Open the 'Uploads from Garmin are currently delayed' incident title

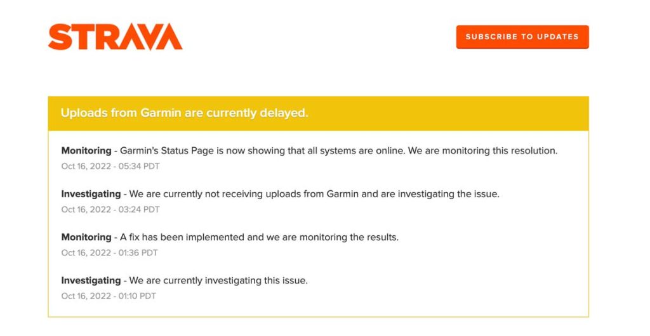184,113
